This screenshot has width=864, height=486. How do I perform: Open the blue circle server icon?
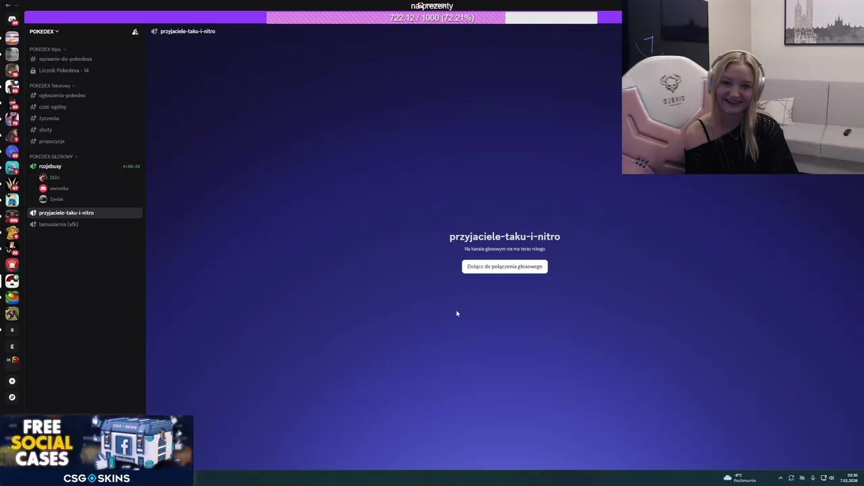pos(12,151)
